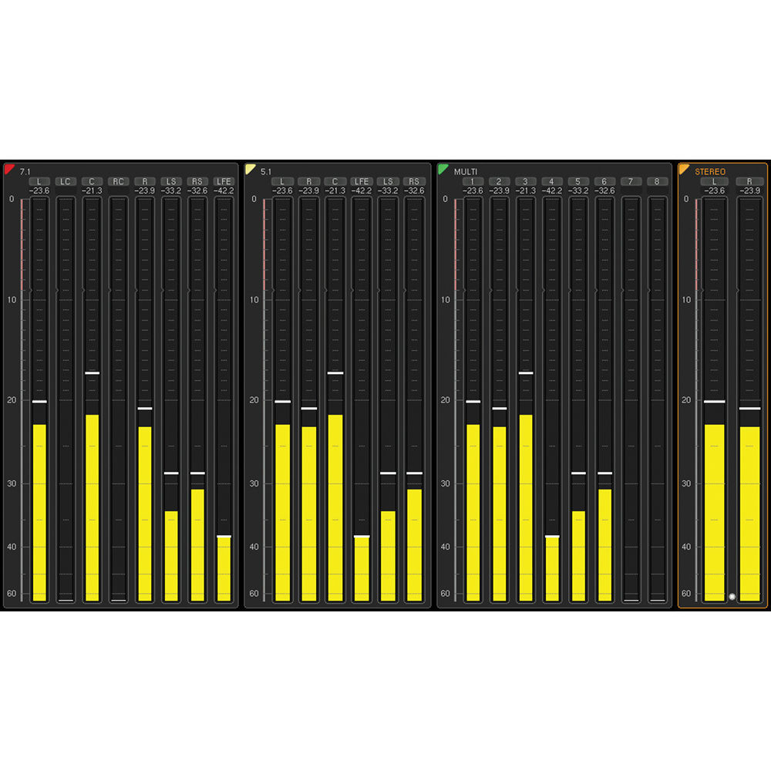This screenshot has height=771, width=771.
Task: Click the orange corner marker of STEREO panel
Action: coord(684,169)
